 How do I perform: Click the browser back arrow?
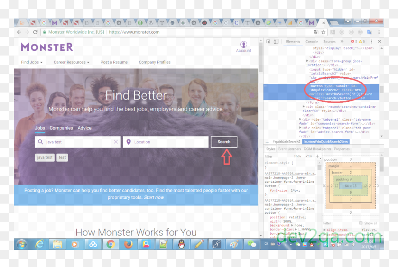pyautogui.click(x=19, y=32)
